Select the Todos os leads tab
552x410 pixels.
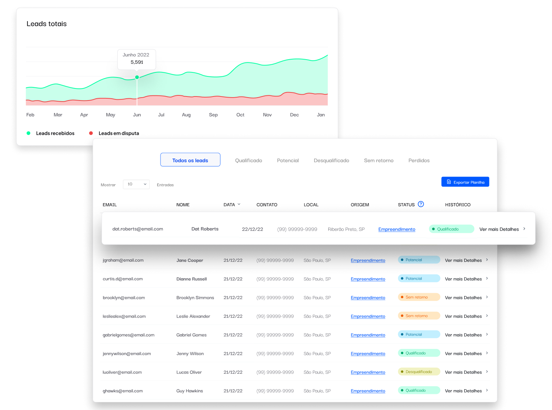(190, 160)
